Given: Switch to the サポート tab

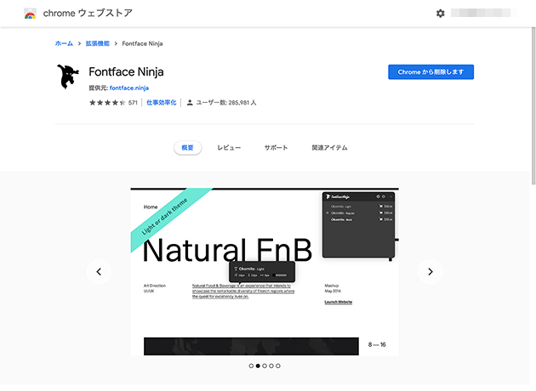Looking at the screenshot, I should coord(277,148).
